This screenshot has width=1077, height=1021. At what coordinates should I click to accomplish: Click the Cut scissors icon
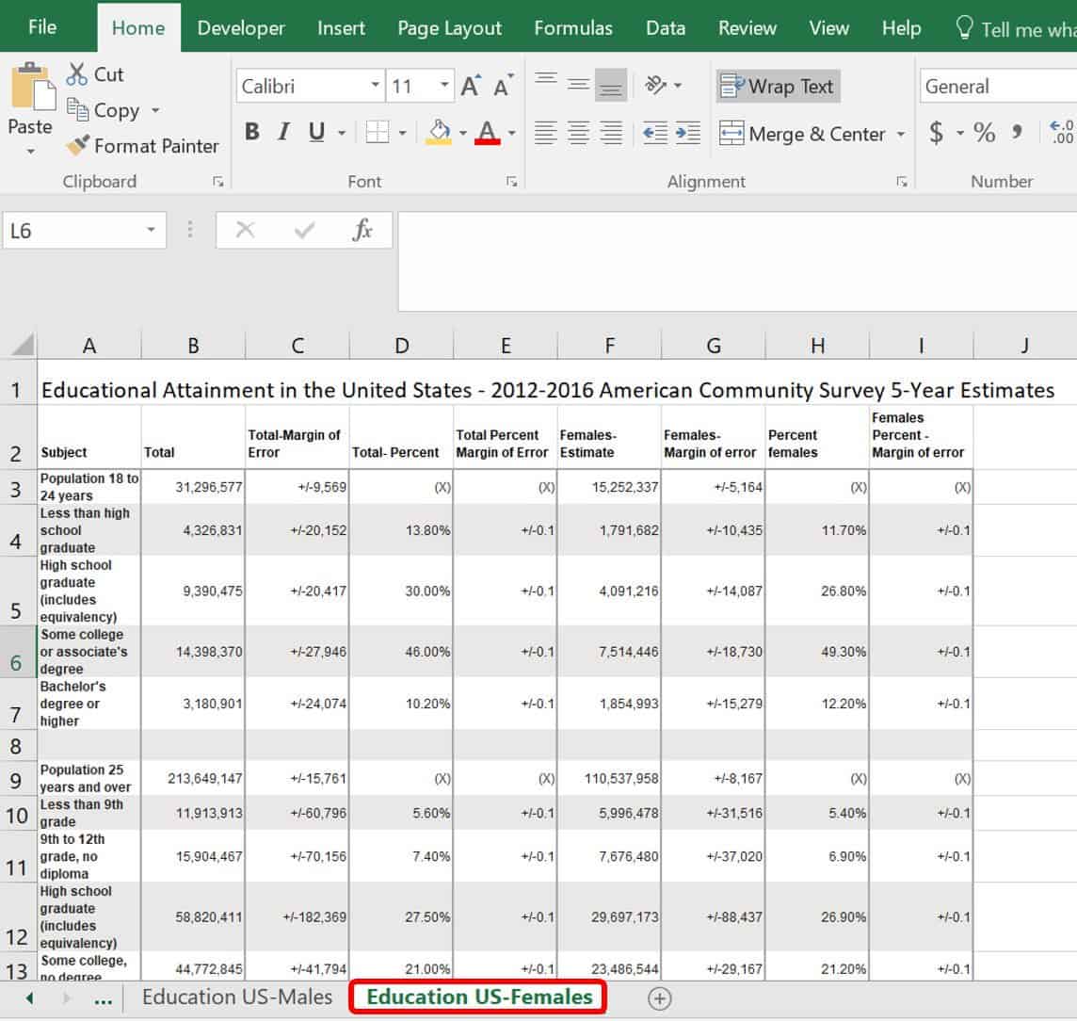pyautogui.click(x=77, y=74)
